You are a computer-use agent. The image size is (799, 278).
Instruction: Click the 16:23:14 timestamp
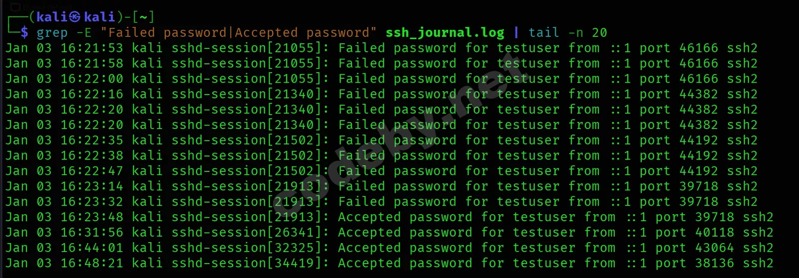coord(92,186)
